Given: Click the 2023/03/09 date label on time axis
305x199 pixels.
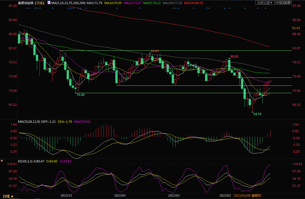Looking at the screenshot, I should click(x=242, y=196).
